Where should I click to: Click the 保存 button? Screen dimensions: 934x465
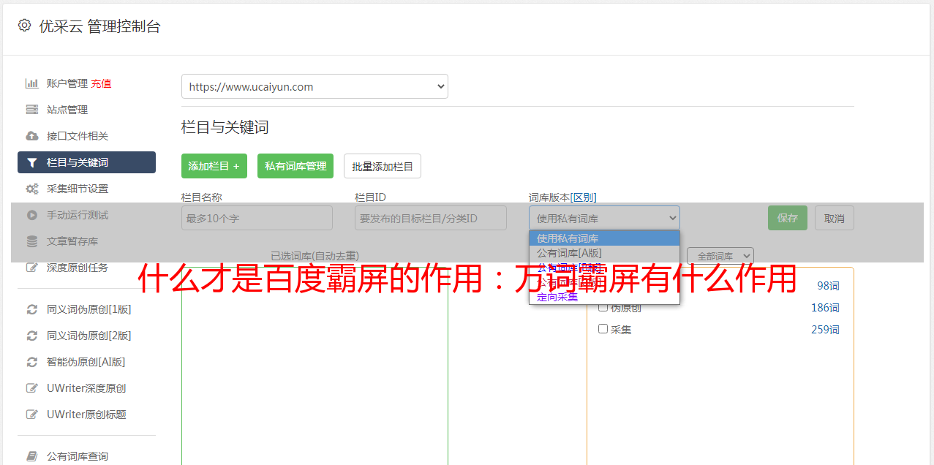click(788, 218)
